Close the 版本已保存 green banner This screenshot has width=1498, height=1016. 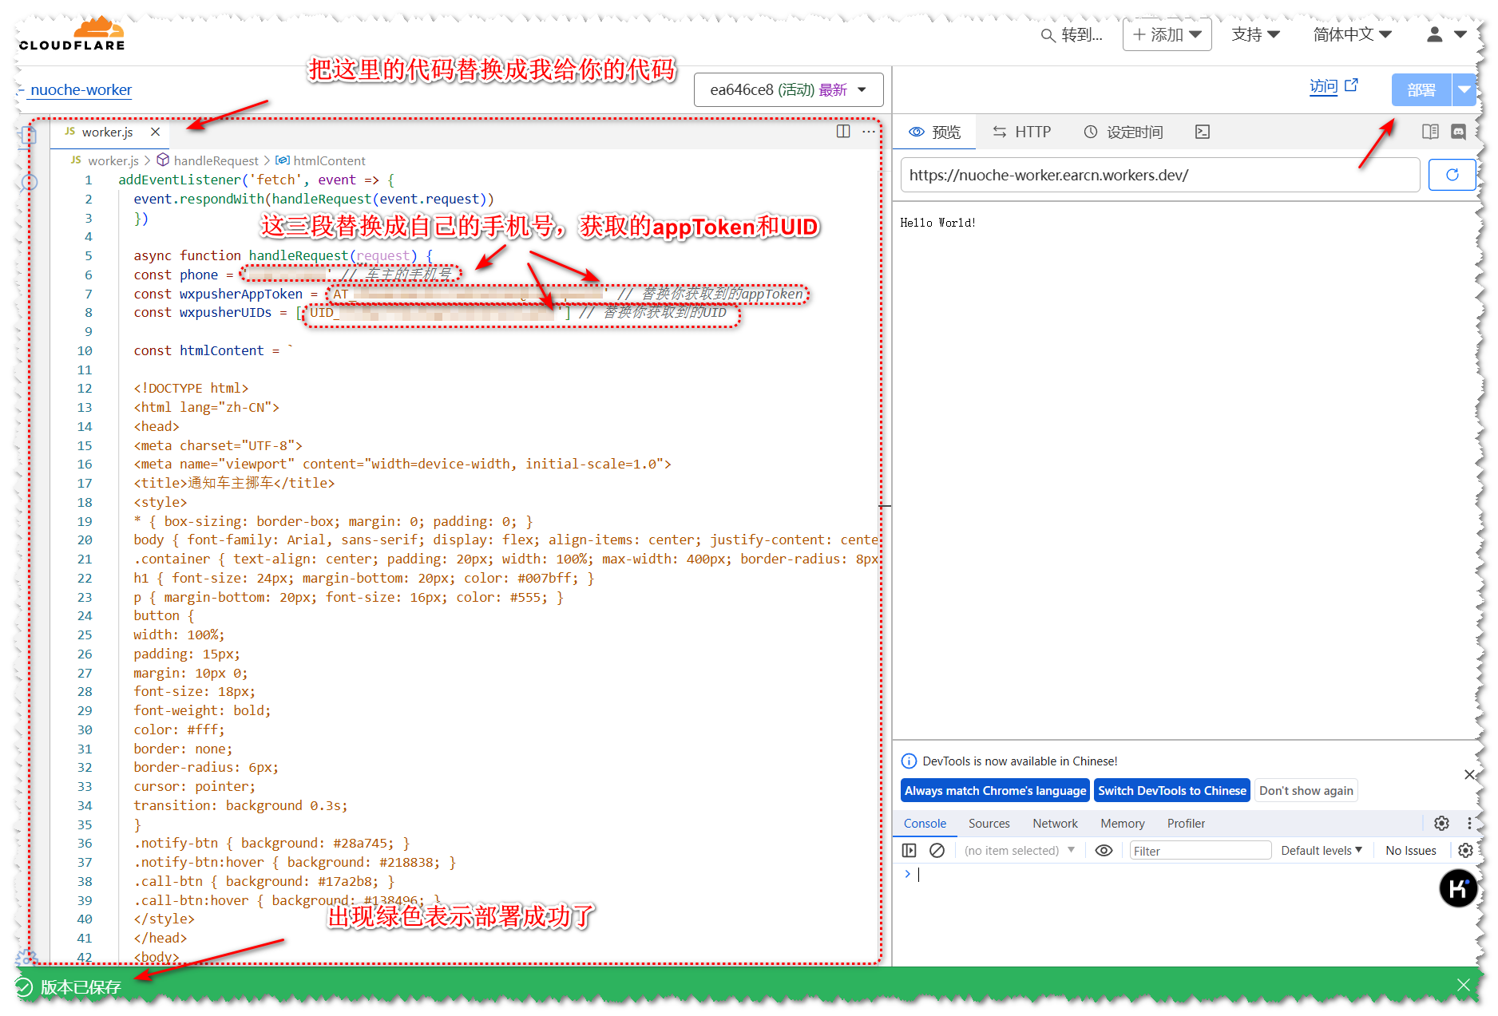[1463, 985]
